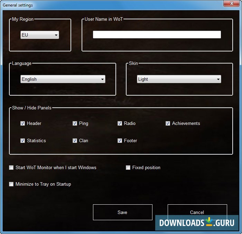Open the Language dropdown set to English

(63, 79)
